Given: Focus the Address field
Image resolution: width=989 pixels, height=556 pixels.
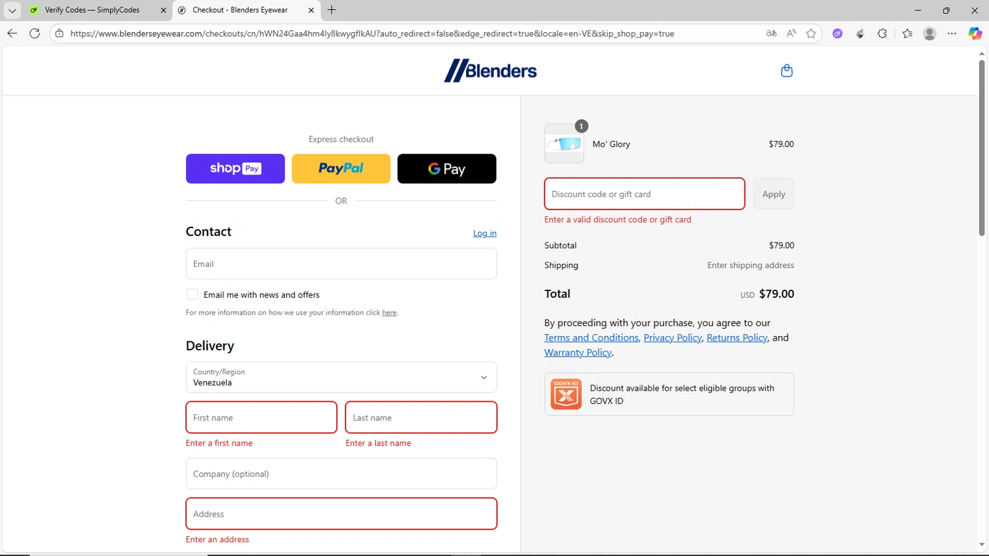Looking at the screenshot, I should 341,514.
